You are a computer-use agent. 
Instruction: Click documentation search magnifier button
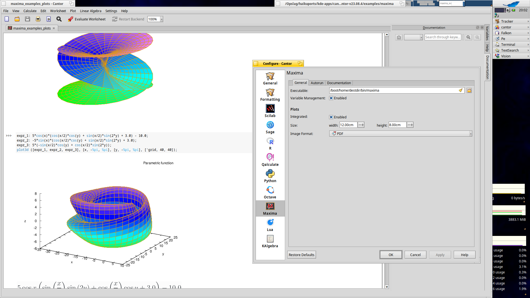click(468, 37)
